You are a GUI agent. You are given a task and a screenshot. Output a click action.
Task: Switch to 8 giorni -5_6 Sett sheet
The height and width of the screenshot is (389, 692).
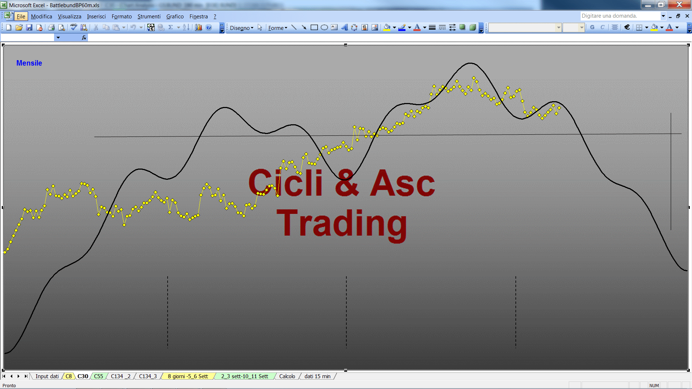pos(188,376)
